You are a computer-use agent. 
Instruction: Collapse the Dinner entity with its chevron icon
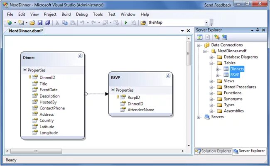point(80,56)
